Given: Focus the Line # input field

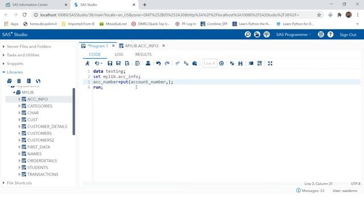Looking at the screenshot, I should pos(210,63).
